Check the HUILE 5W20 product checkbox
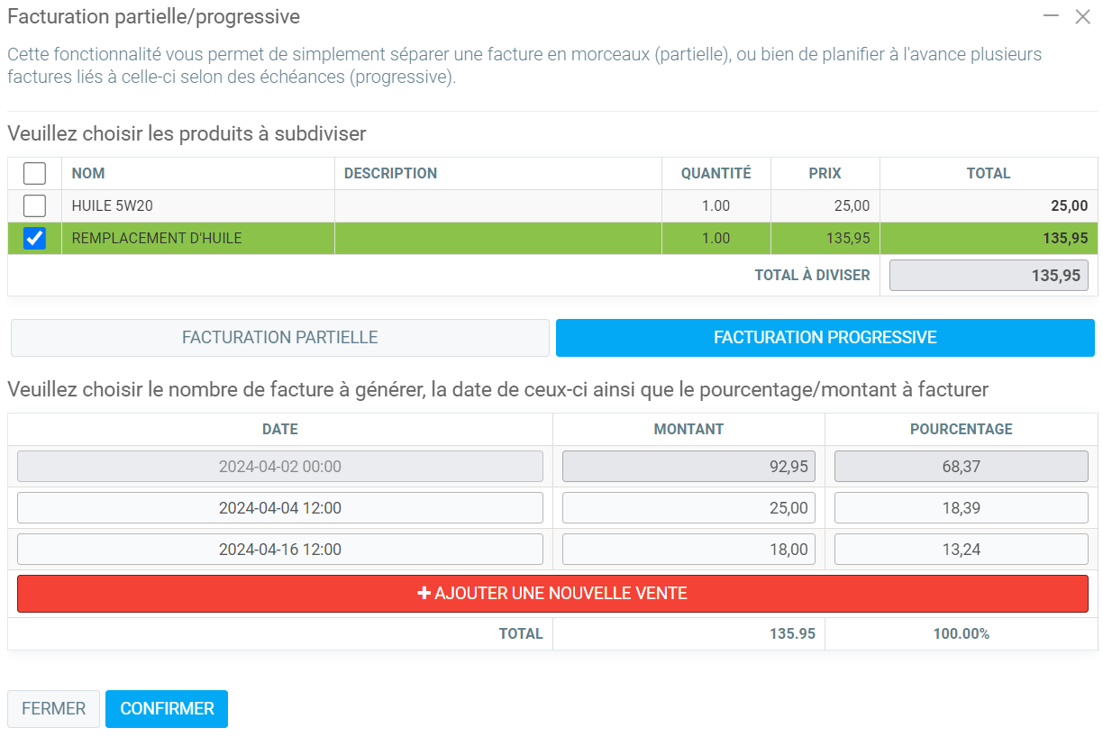 coord(34,206)
